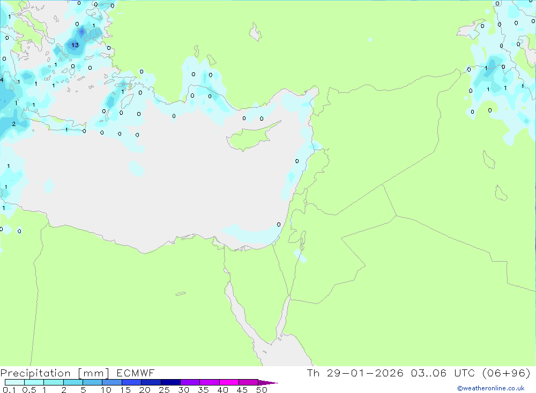Click the '30' legend label

[x=184, y=390]
